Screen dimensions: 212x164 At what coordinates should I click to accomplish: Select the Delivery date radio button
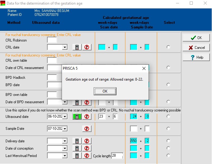tap(168, 141)
